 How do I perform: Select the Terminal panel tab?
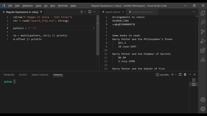pos(58,75)
